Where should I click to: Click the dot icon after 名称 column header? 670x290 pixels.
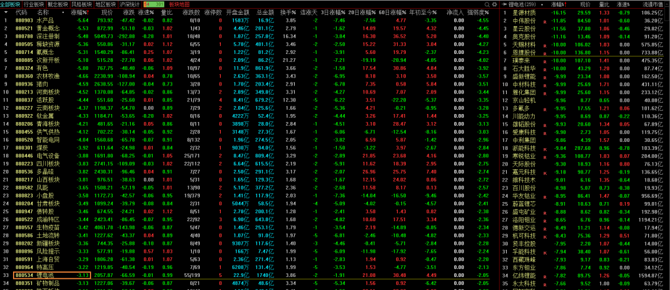click(x=64, y=12)
